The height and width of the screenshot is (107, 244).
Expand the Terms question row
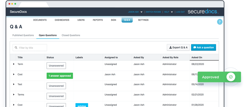pos(14,95)
